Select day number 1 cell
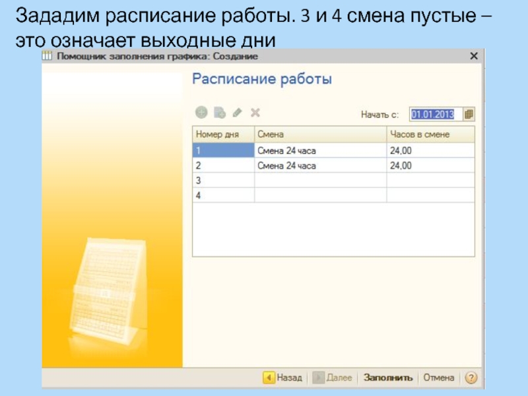Screen dimensions: 528x396 tap(223, 150)
